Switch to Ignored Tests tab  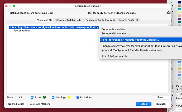click(129, 20)
